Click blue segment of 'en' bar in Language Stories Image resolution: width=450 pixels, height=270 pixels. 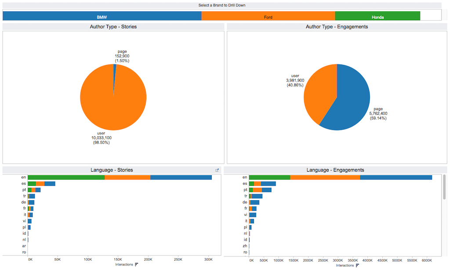point(181,177)
